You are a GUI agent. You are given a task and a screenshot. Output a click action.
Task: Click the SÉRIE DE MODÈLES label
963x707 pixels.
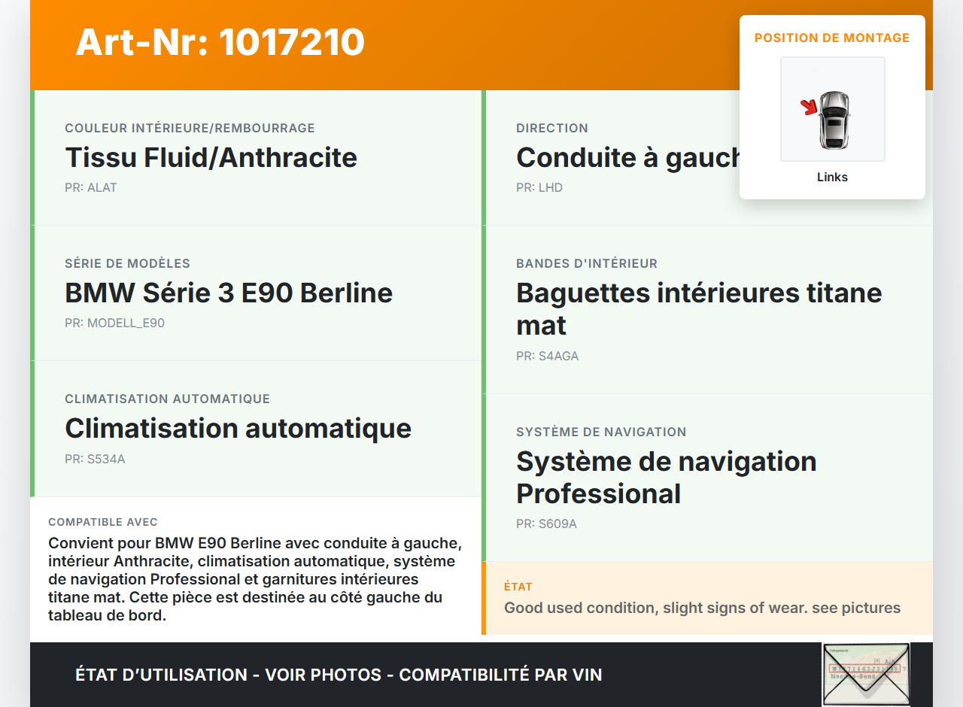tap(127, 263)
